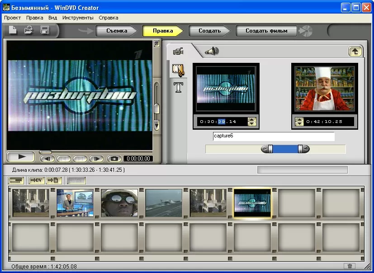Select the soldier with goggles clip thumbnail
Screen dimensions: 374x273
(119, 203)
